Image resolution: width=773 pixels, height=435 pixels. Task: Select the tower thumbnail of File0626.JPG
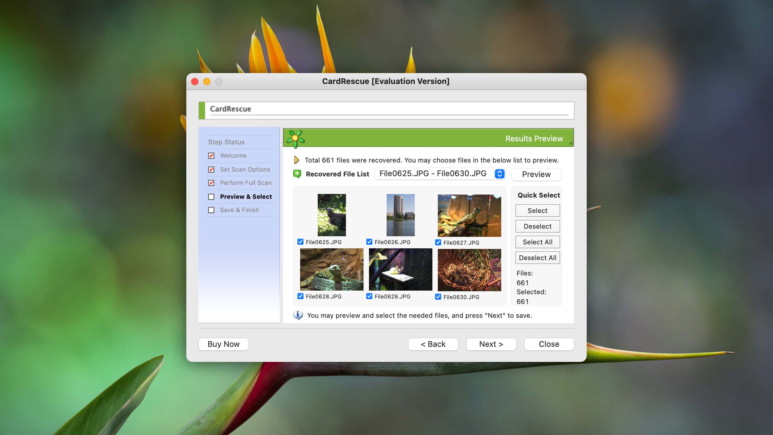(x=400, y=215)
